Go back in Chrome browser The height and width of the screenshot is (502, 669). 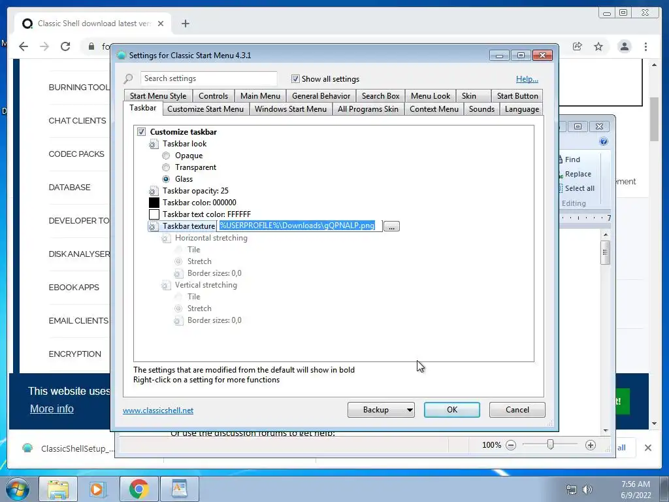click(24, 46)
